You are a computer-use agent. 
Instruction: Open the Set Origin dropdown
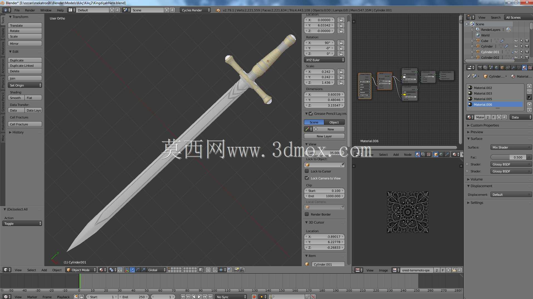coord(25,85)
